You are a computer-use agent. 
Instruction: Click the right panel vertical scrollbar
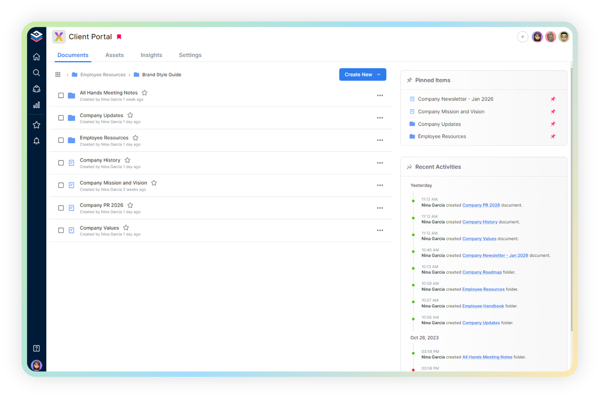click(x=572, y=199)
